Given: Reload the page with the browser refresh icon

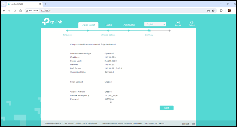Looking at the screenshot, I should [x=15, y=11].
